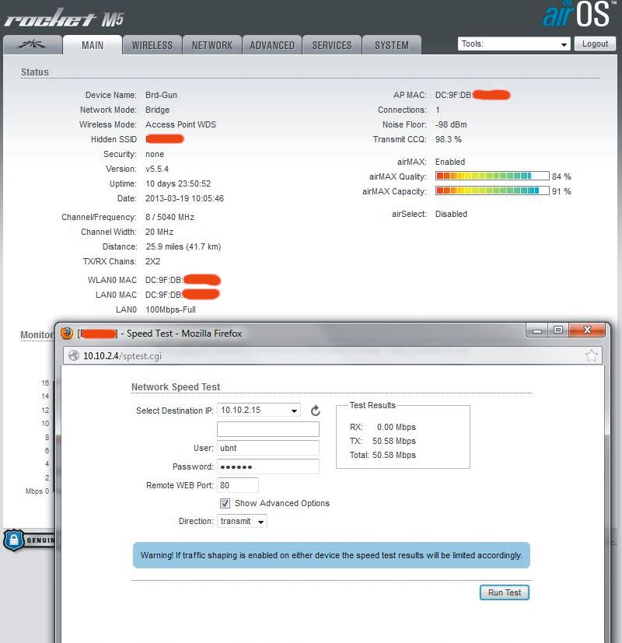Click the Run Test button
This screenshot has height=643, width=622.
pyautogui.click(x=505, y=592)
